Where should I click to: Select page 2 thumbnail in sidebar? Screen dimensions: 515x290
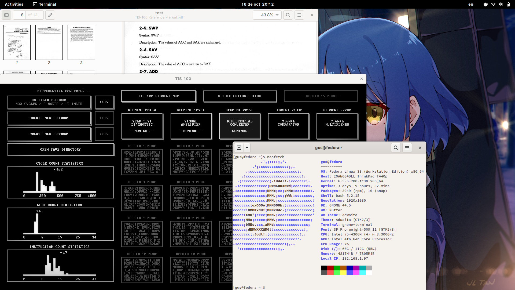(49, 42)
